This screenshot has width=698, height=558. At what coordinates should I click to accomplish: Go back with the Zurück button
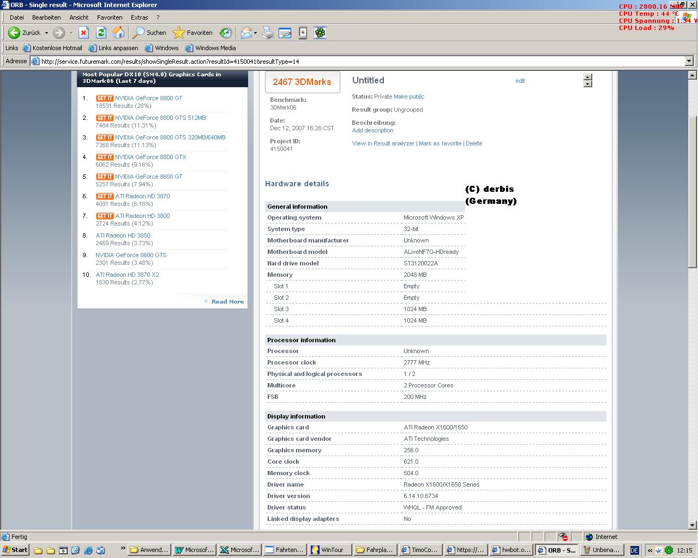[x=25, y=33]
